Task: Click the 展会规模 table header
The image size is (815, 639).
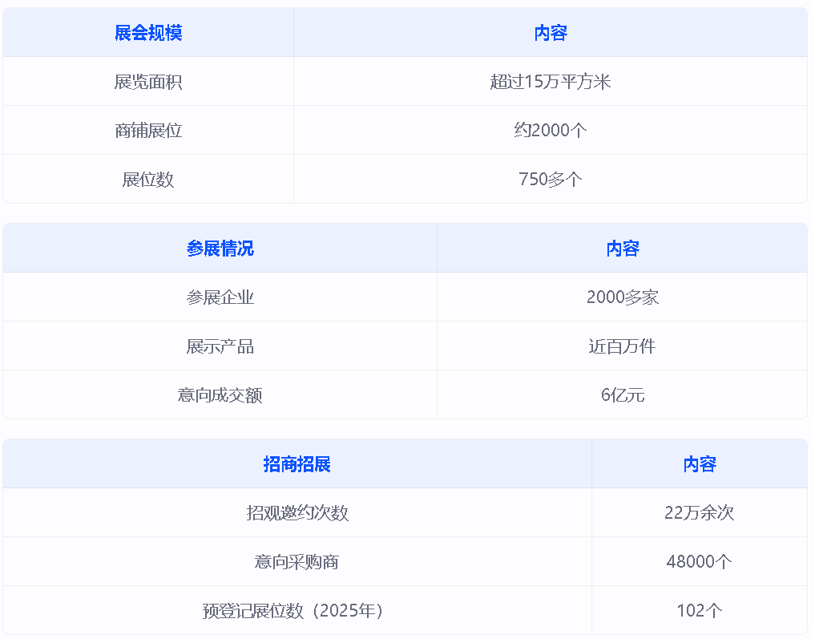Action: (148, 33)
